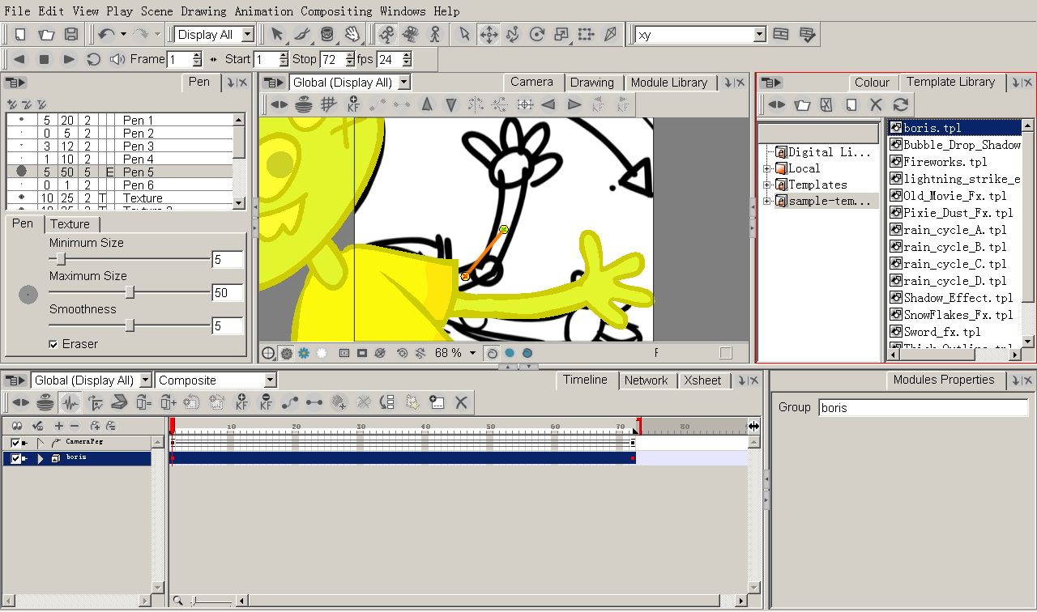Switch to the Network tab
This screenshot has width=1037, height=612.
(646, 380)
